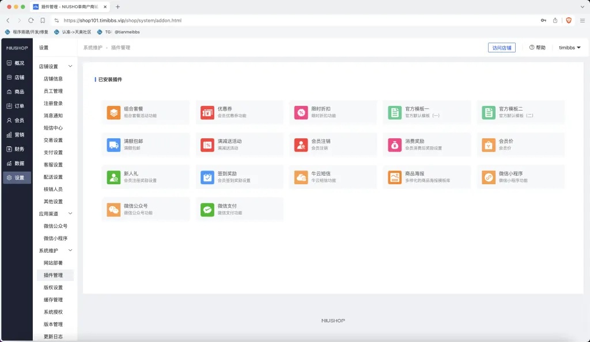The height and width of the screenshot is (342, 590).
Task: Go to 商品 products in sidebar
Action: point(16,92)
